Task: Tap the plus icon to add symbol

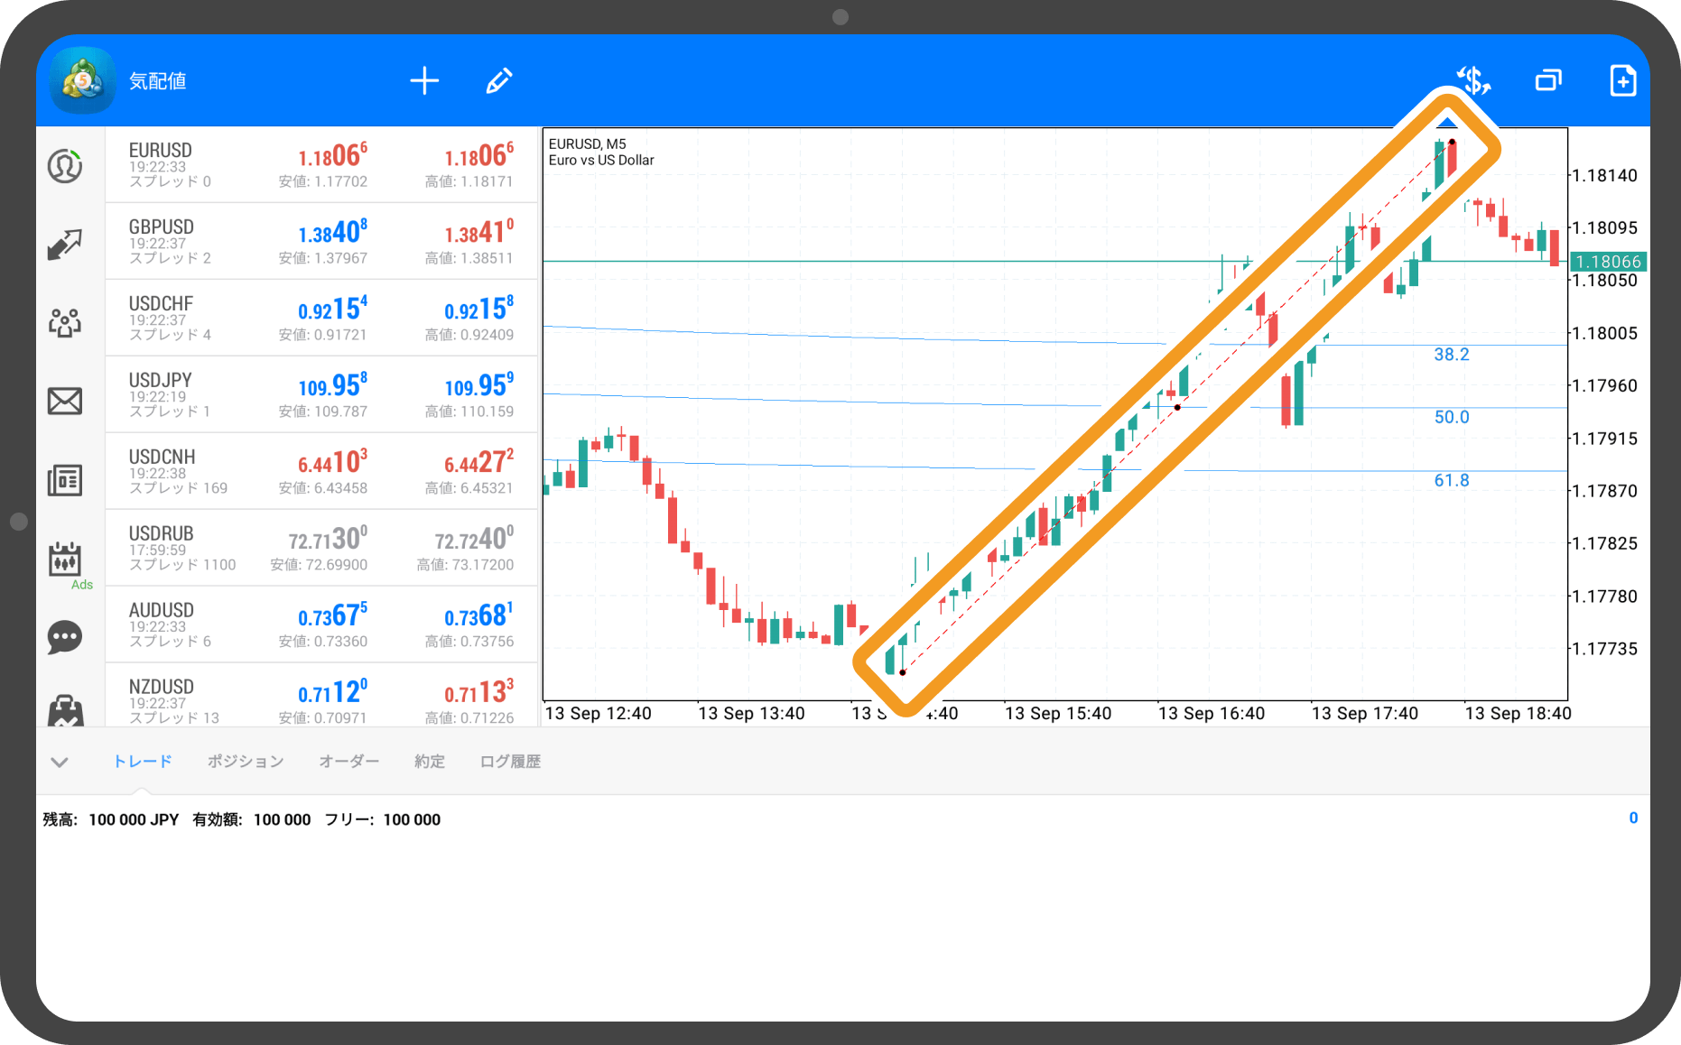Action: 424,81
